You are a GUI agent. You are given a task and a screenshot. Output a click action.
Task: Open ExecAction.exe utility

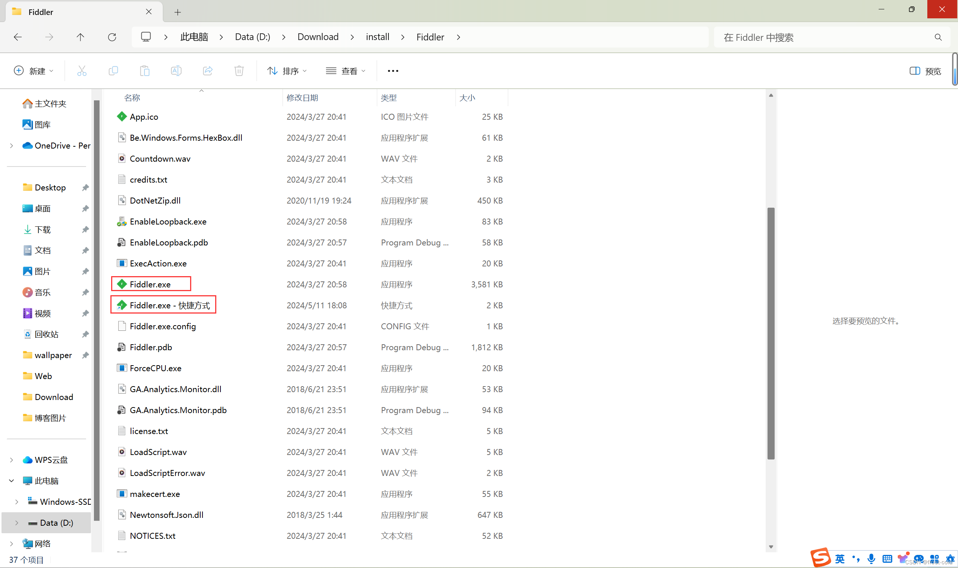click(158, 263)
